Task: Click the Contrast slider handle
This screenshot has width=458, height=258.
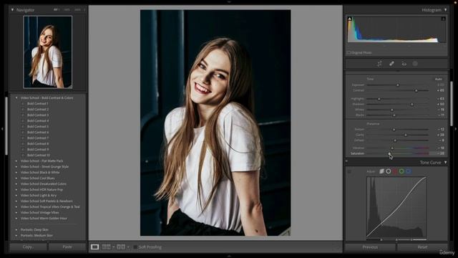Action: click(416, 91)
